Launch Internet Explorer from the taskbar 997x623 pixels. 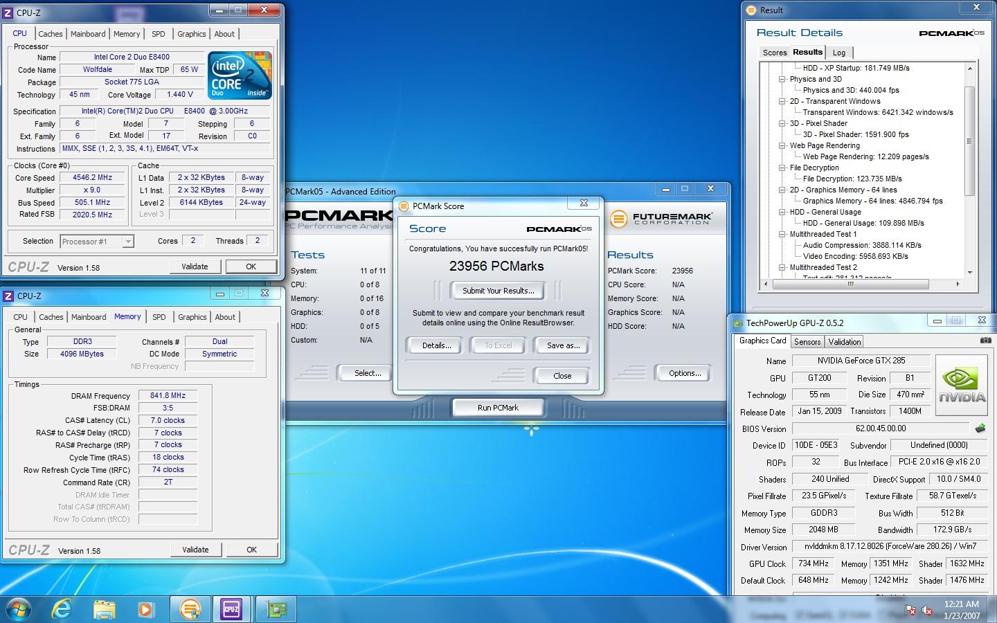(62, 609)
